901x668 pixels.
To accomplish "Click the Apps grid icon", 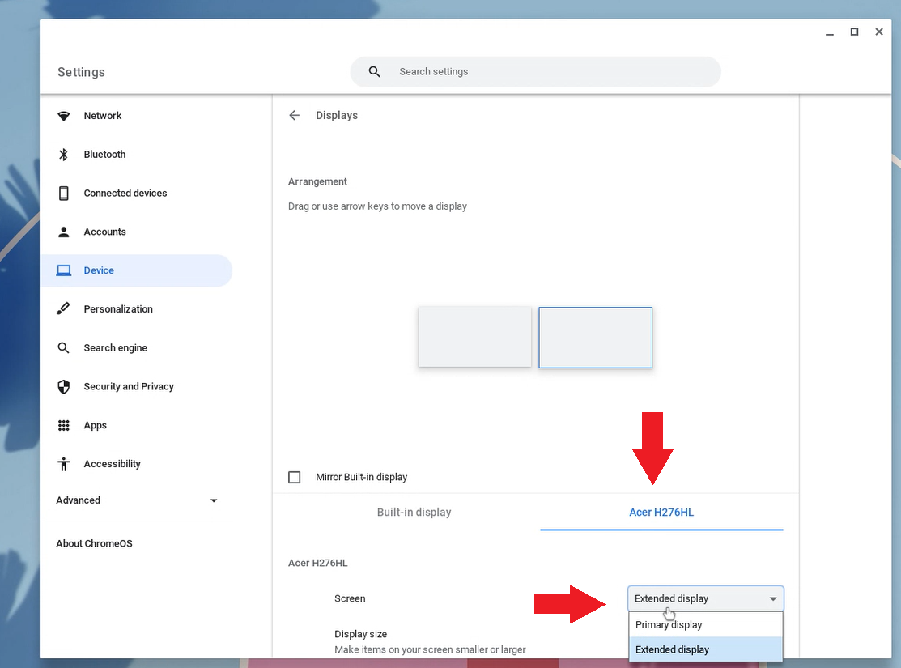I will coord(64,425).
